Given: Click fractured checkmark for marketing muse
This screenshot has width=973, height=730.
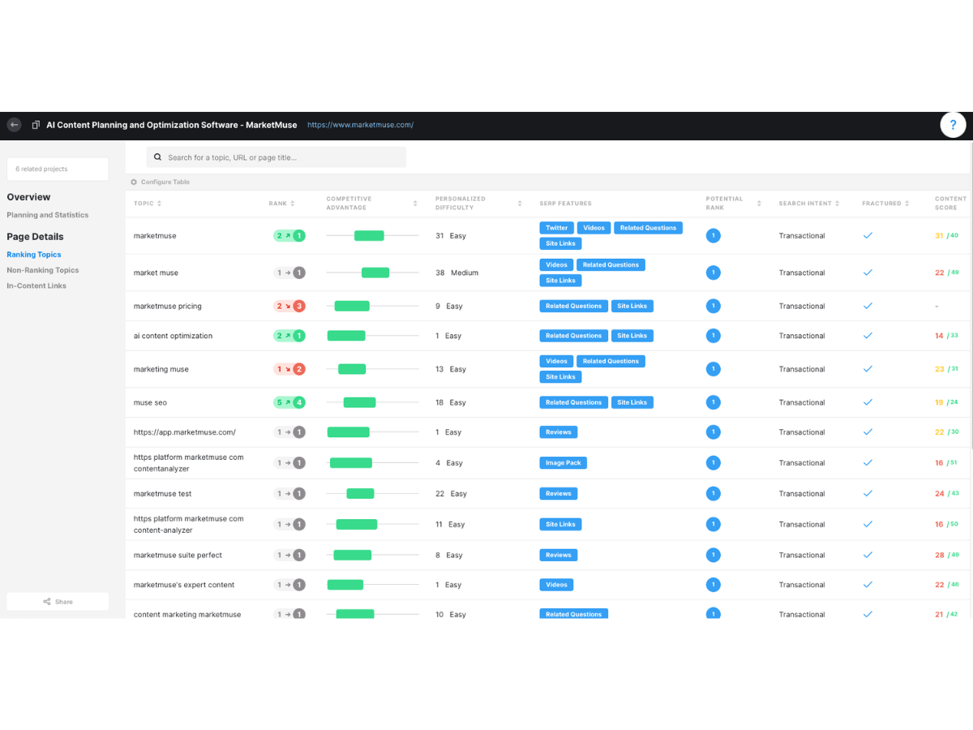Looking at the screenshot, I should (868, 369).
